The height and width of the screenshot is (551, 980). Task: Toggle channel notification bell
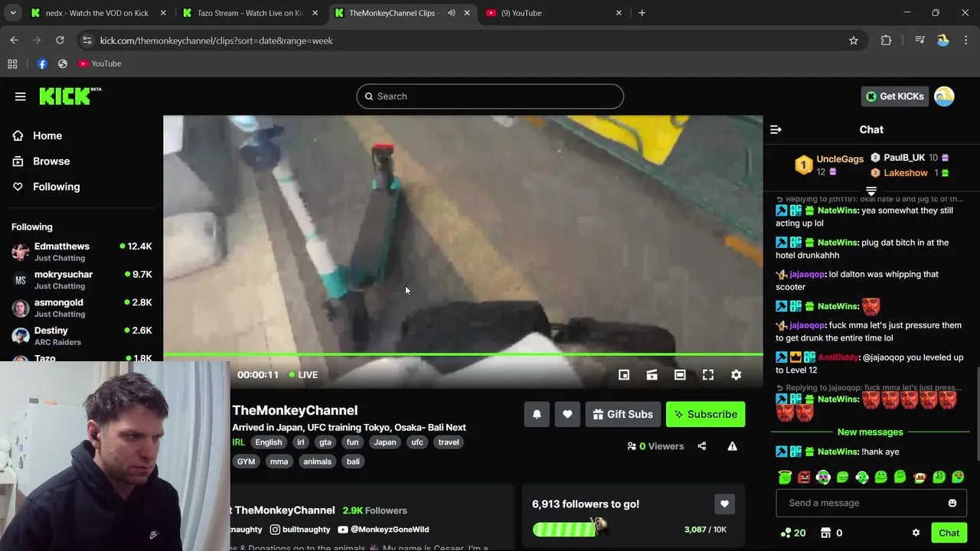537,414
